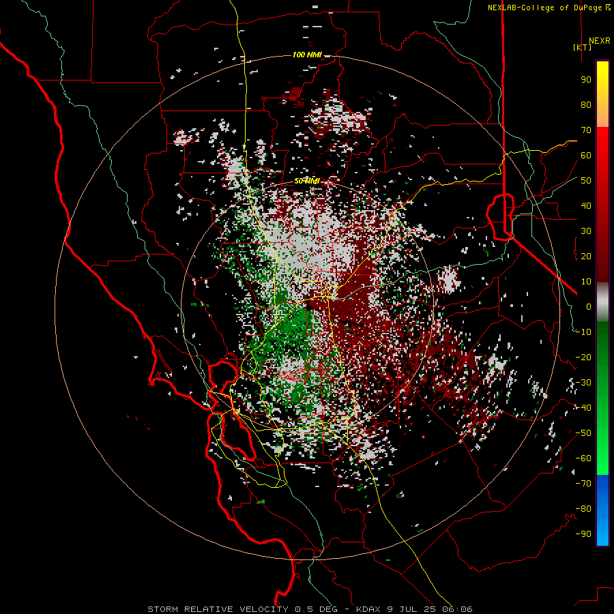614x614 pixels.
Task: Pick the blue band of the velocity color bar
Action: coord(602,510)
